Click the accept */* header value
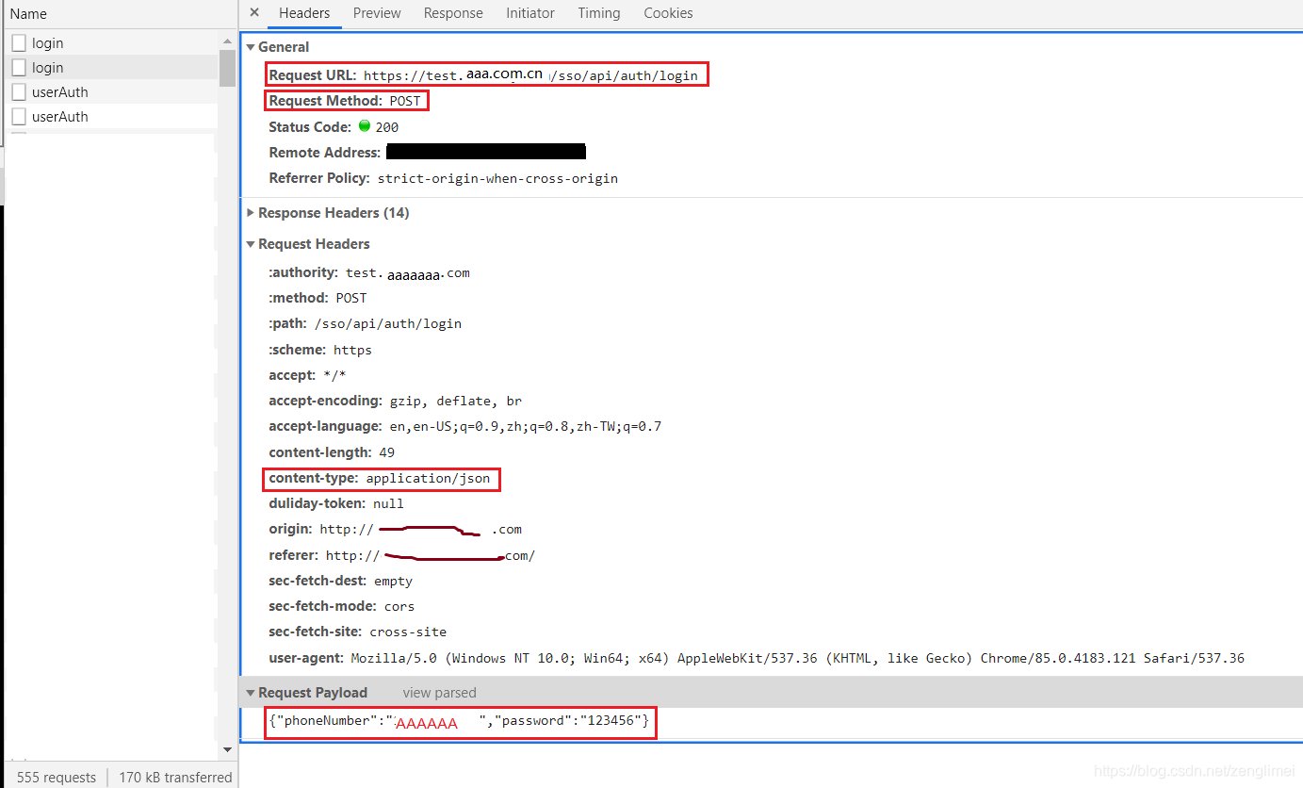The height and width of the screenshot is (788, 1303). (334, 375)
